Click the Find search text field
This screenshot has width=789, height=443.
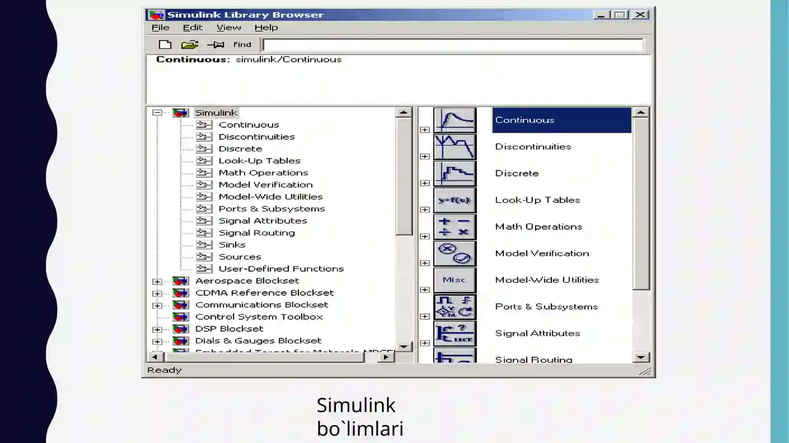click(453, 45)
